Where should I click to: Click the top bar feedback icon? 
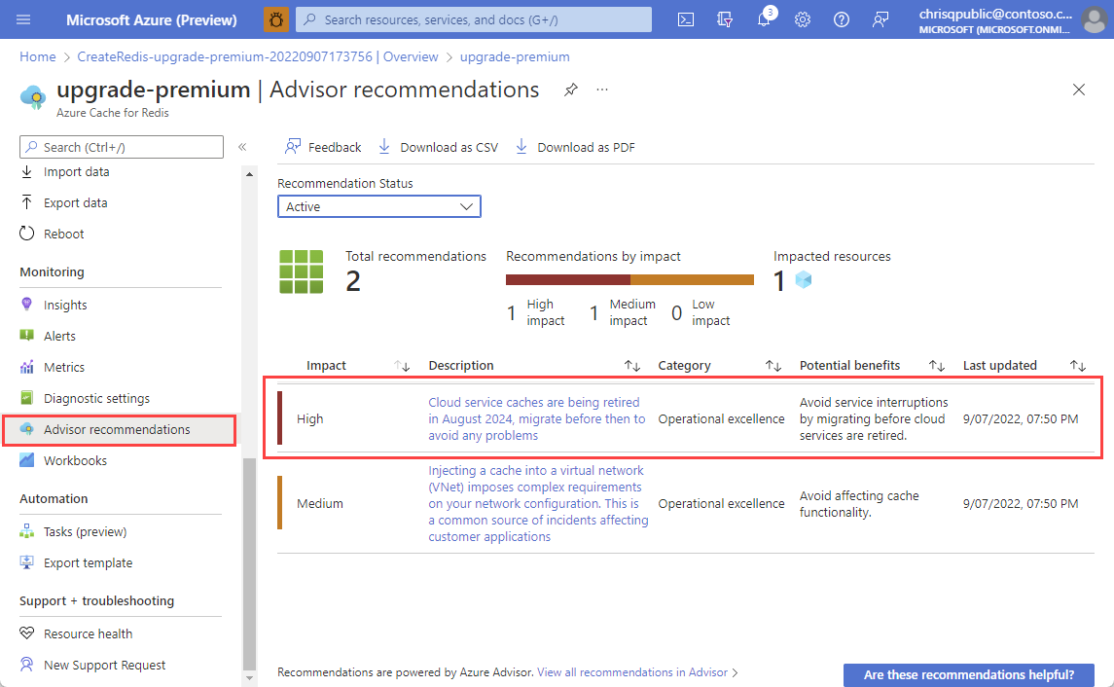coord(880,19)
